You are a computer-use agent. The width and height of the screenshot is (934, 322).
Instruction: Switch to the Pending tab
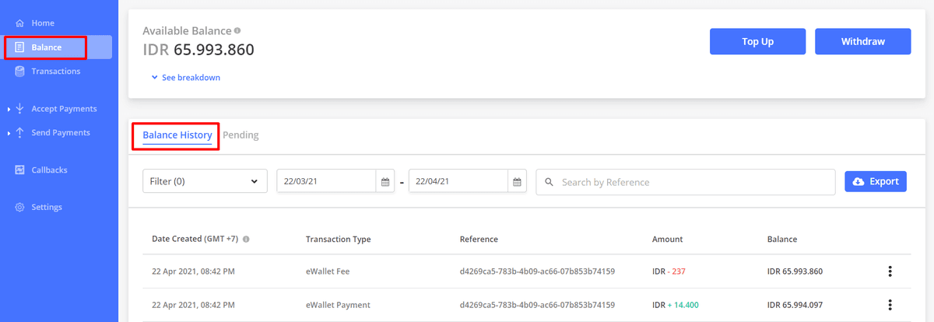241,135
